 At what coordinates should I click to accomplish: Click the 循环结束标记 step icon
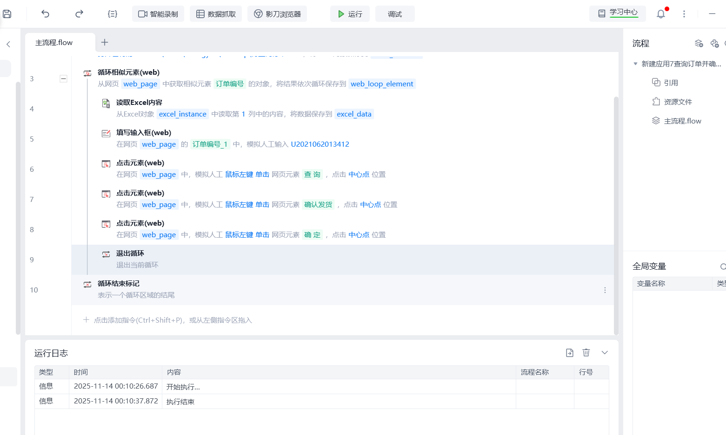click(87, 284)
